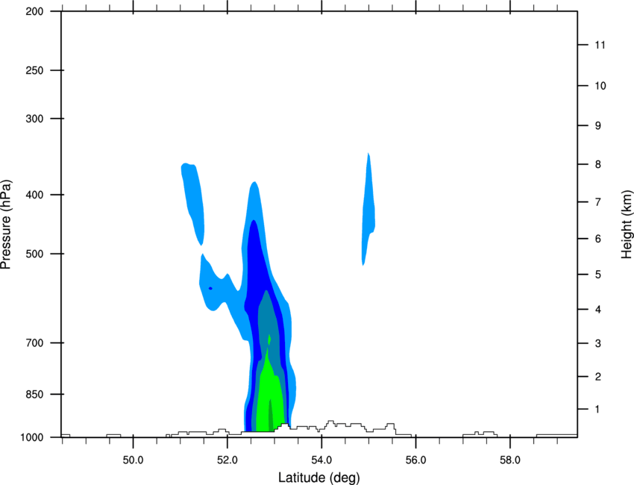Image resolution: width=634 pixels, height=485 pixels.
Task: Click the 56.0 latitude tick label
Action: pos(416,460)
